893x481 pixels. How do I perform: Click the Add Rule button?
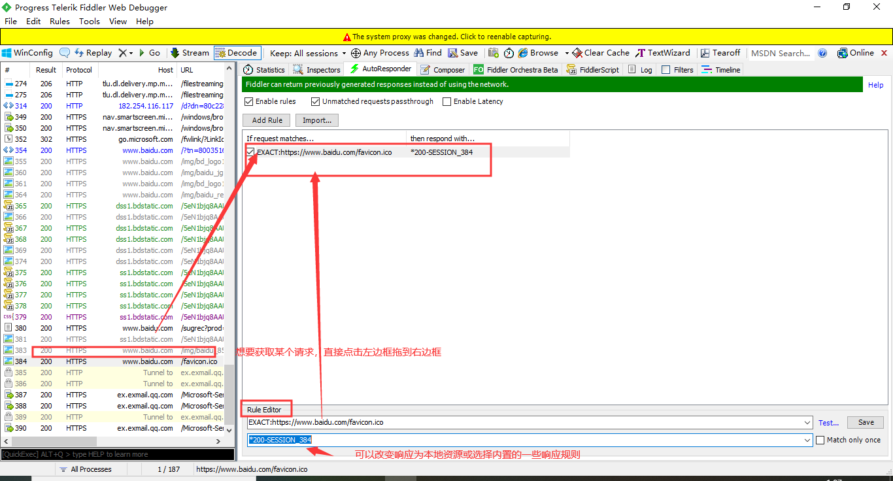tap(266, 120)
